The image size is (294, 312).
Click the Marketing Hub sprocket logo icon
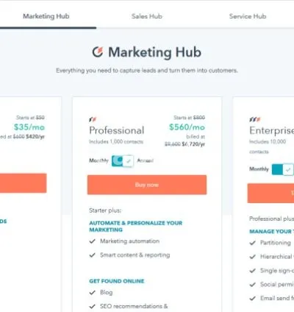tap(98, 52)
